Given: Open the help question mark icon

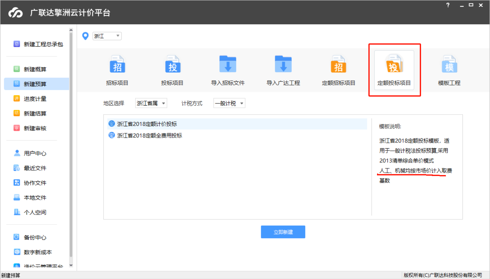Looking at the screenshot, I should point(448,5).
